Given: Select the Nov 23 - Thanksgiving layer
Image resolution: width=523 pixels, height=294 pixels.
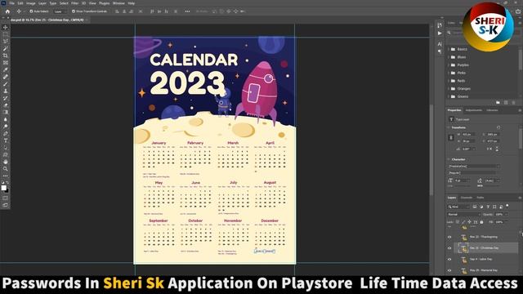Looking at the screenshot, I should (484, 237).
